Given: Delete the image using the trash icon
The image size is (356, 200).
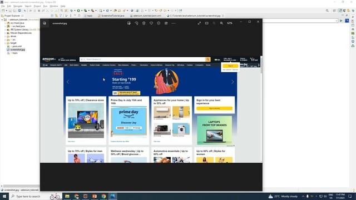Looking at the screenshot, I should [144, 23].
